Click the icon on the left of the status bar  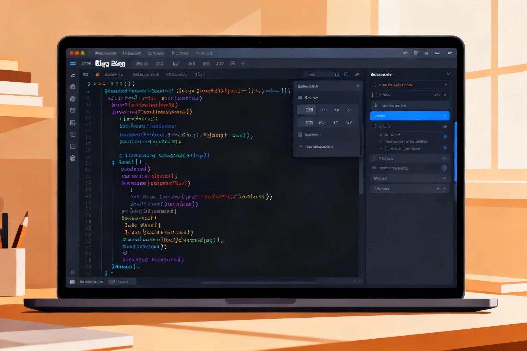point(72,282)
